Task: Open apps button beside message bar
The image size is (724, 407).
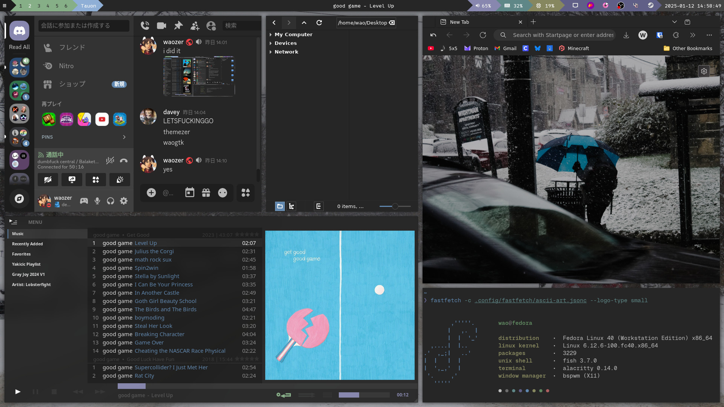Action: click(246, 193)
